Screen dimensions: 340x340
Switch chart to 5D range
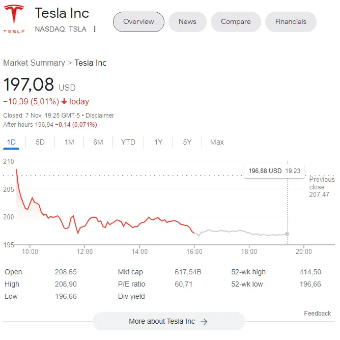[40, 142]
